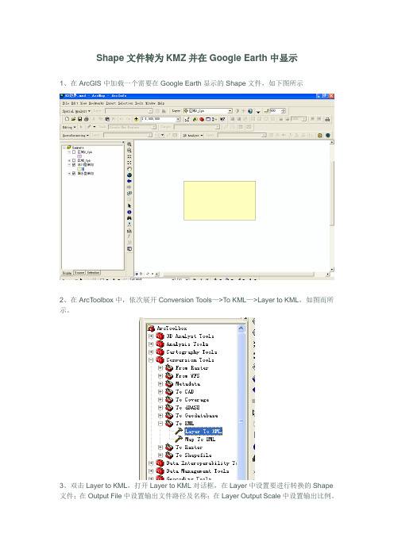Open ArcToolbox window via red toolbox icon
This screenshot has width=394, height=557.
[202, 119]
